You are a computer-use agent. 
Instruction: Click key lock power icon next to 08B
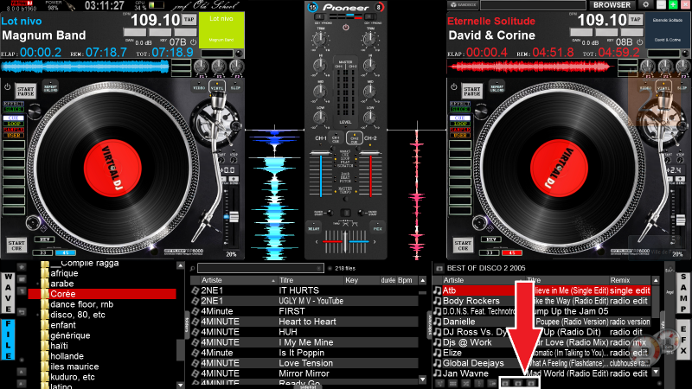click(640, 41)
